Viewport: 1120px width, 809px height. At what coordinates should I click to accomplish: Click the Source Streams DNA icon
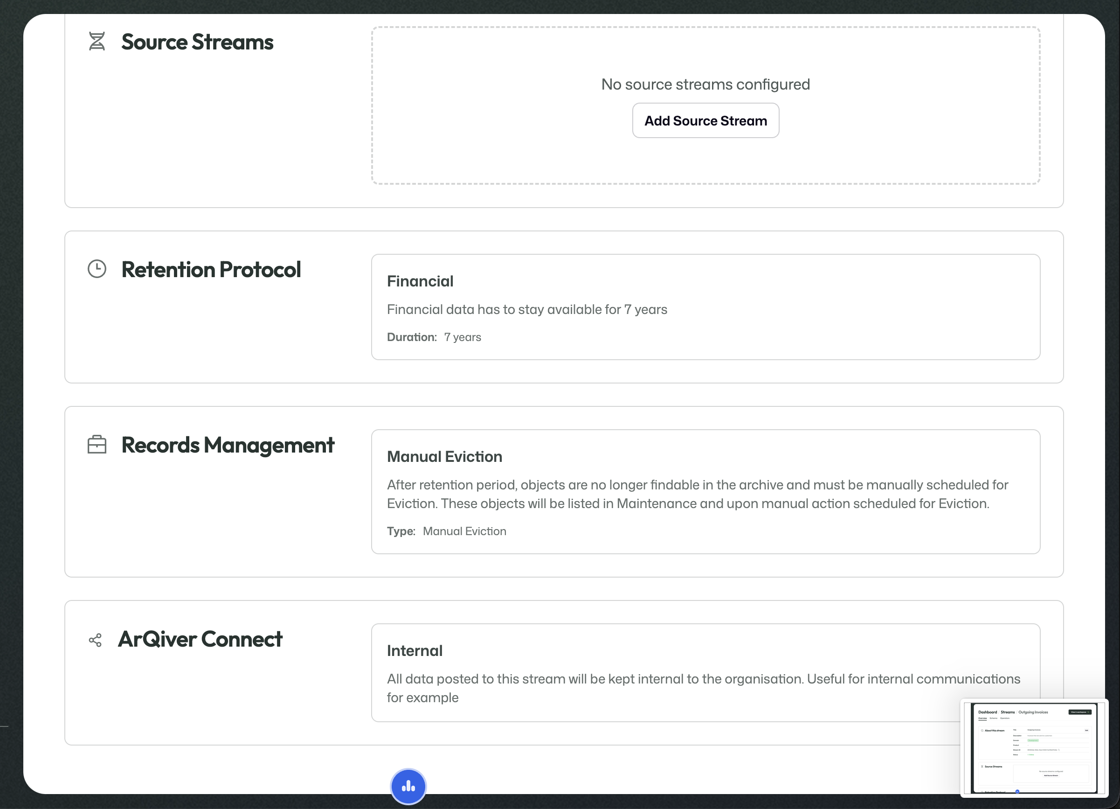[97, 41]
